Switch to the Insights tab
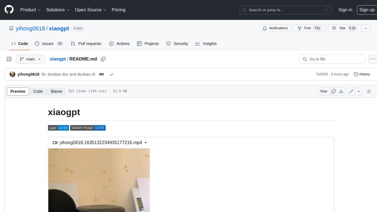377x212 pixels. pyautogui.click(x=206, y=44)
